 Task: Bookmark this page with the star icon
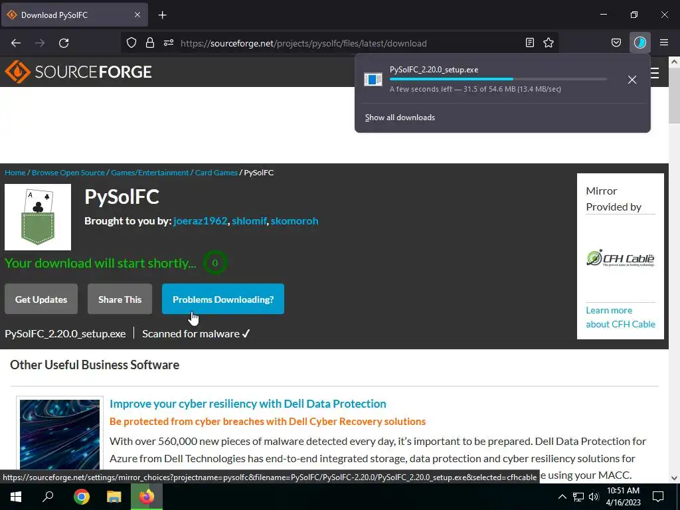(x=549, y=43)
